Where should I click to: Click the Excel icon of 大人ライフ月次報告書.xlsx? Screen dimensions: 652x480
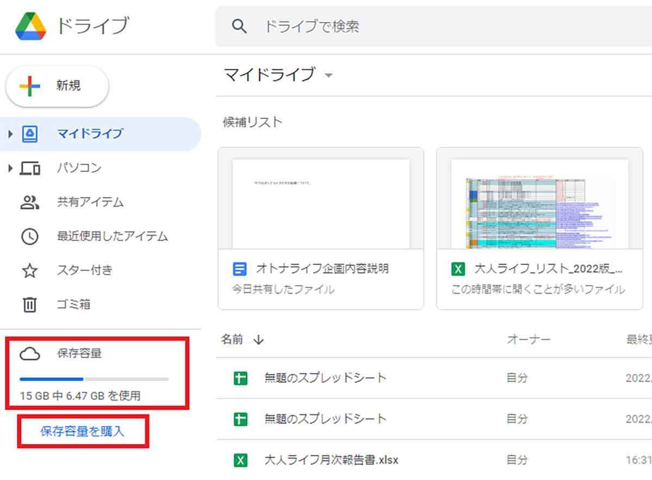point(240,460)
